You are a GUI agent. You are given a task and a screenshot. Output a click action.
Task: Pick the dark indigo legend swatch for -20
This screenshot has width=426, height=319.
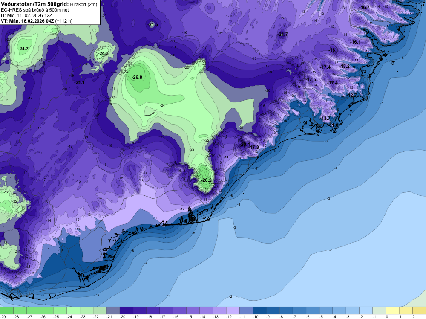tap(127, 310)
